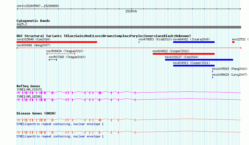Screen dimensions: 249x145
Task: Select the nsv1015648 (Coe2014) red loss bar
Action: click(x=57, y=42)
